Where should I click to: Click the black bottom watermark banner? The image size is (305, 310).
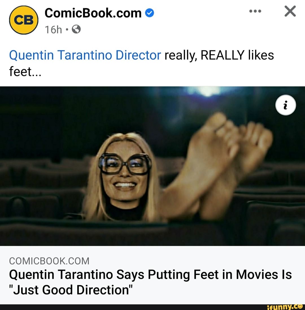[x=152, y=307]
